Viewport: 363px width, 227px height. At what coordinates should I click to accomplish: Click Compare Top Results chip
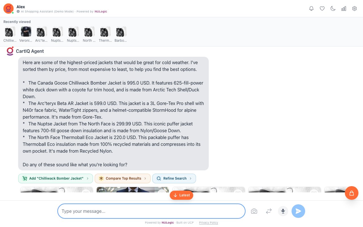click(123, 178)
